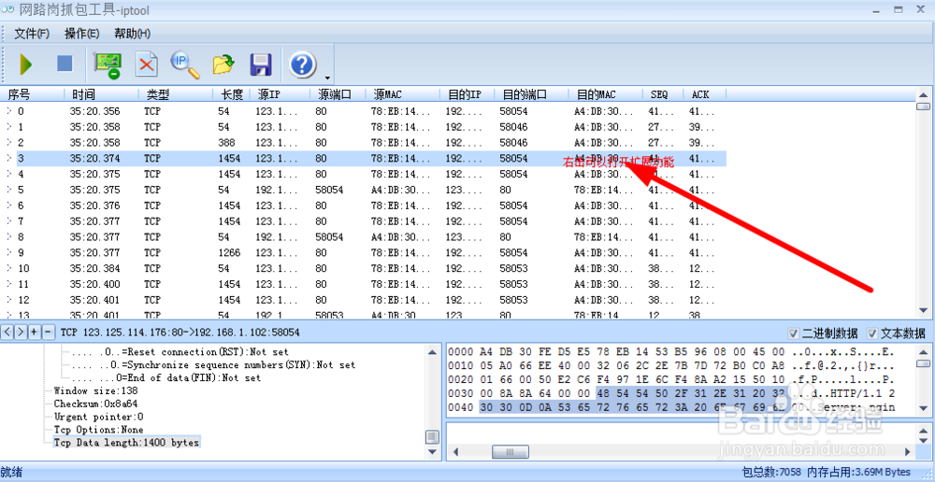This screenshot has height=482, width=935.
Task: Toggle 二进制数据 checkbox
Action: point(793,333)
